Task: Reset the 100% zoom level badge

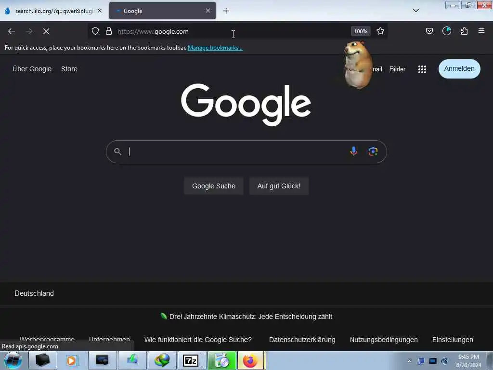Action: click(361, 31)
